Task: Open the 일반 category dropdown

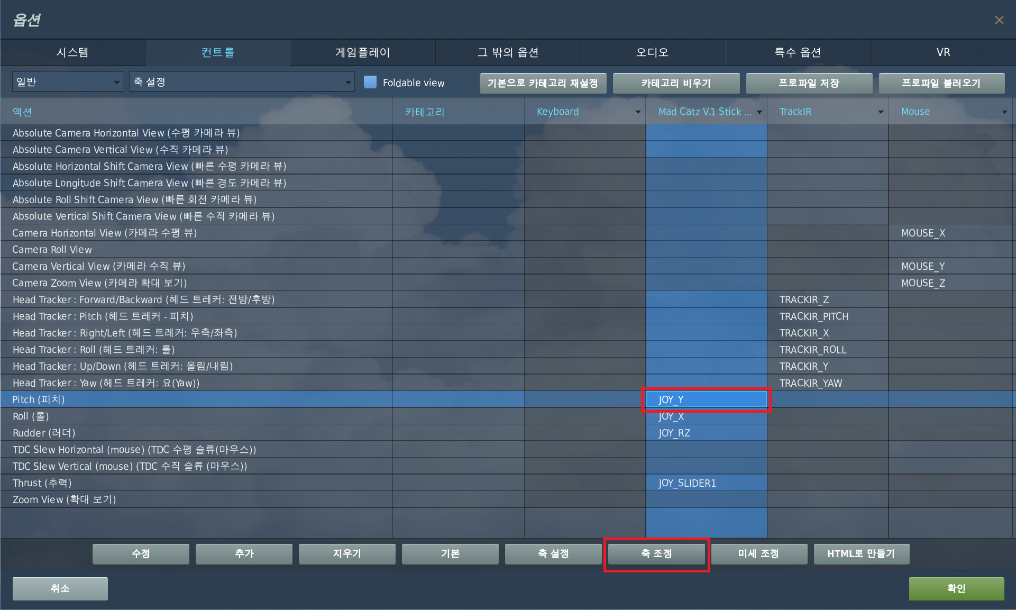Action: pyautogui.click(x=67, y=82)
